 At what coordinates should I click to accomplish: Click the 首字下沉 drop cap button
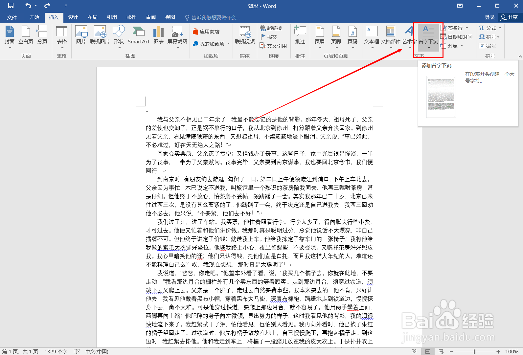(428, 37)
